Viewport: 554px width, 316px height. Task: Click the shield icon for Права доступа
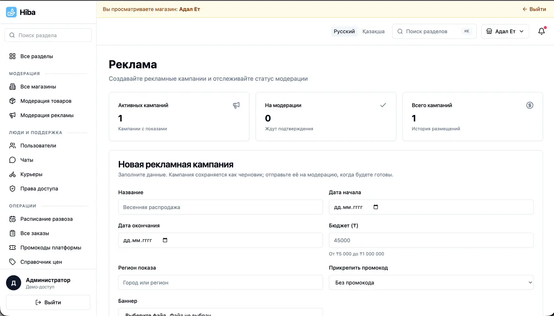pos(13,189)
